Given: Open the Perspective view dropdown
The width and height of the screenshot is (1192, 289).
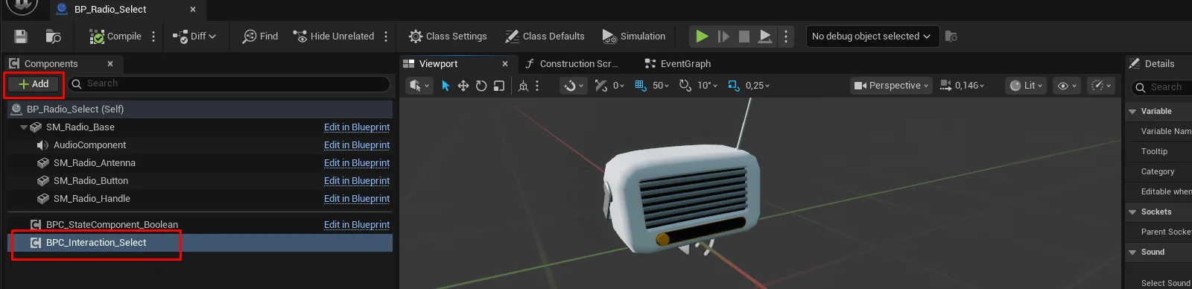Looking at the screenshot, I should (x=891, y=86).
